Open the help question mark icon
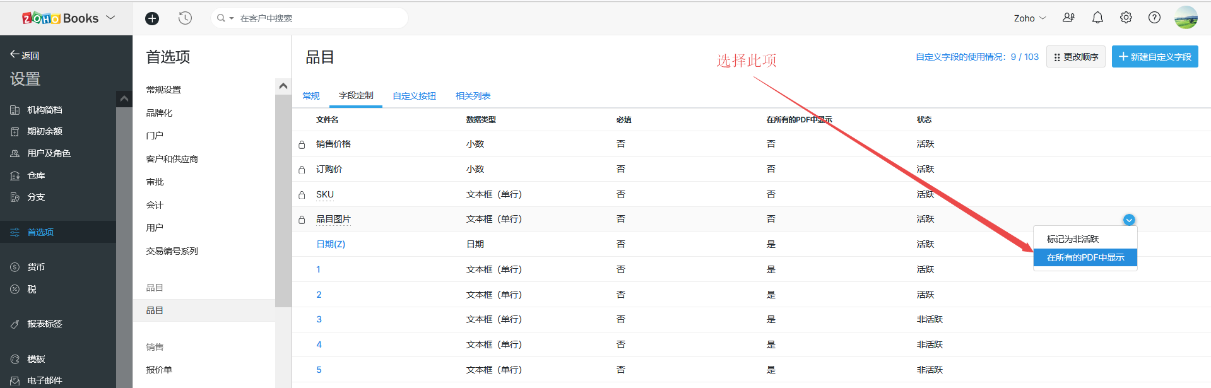This screenshot has height=388, width=1211. point(1154,18)
